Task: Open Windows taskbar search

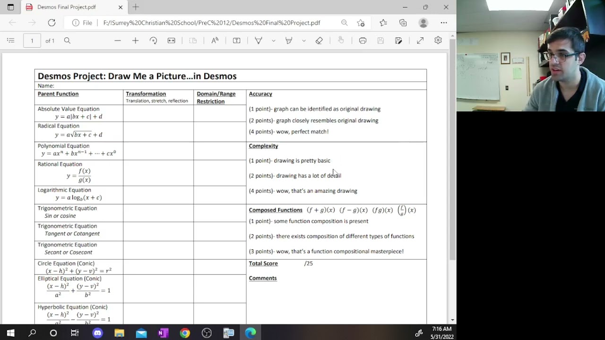Action: pos(32,333)
